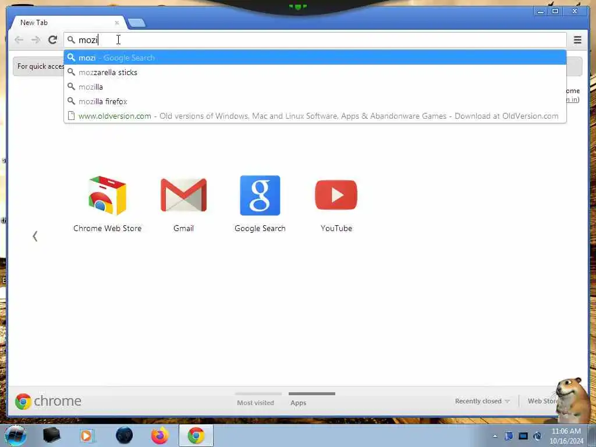596x447 pixels.
Task: Open the black folder taskbar icon
Action: 52,435
